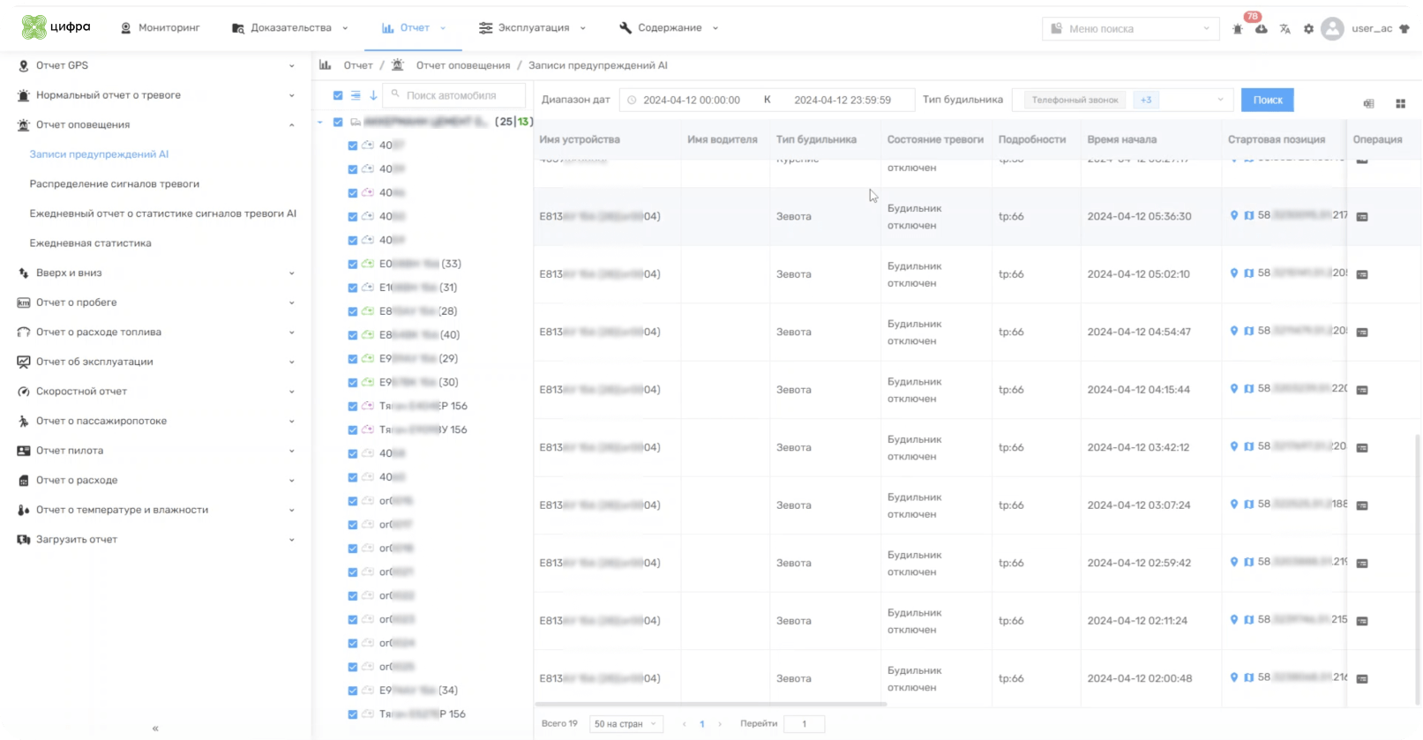Uncheck vehicle ending with (34)
This screenshot has height=740, width=1423.
353,691
